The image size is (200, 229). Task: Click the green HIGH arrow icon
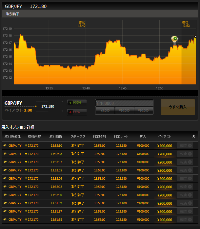tap(70, 103)
